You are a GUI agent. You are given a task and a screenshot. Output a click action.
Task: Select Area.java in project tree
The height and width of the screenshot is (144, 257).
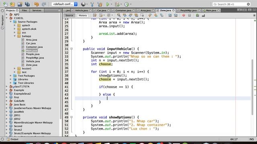tap(31, 40)
